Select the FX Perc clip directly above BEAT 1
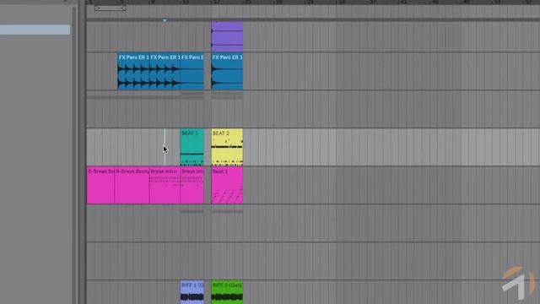 click(x=192, y=72)
